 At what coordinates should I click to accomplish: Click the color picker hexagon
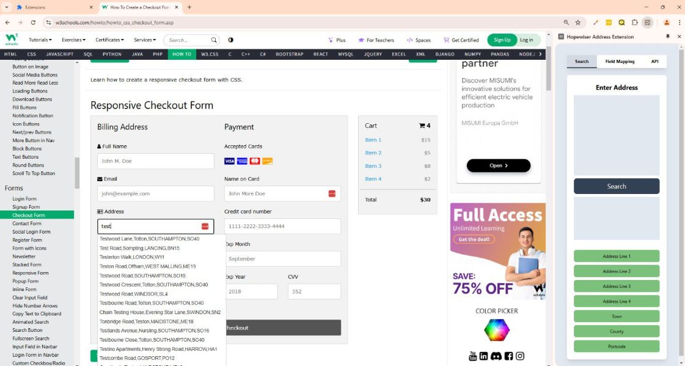(x=496, y=330)
